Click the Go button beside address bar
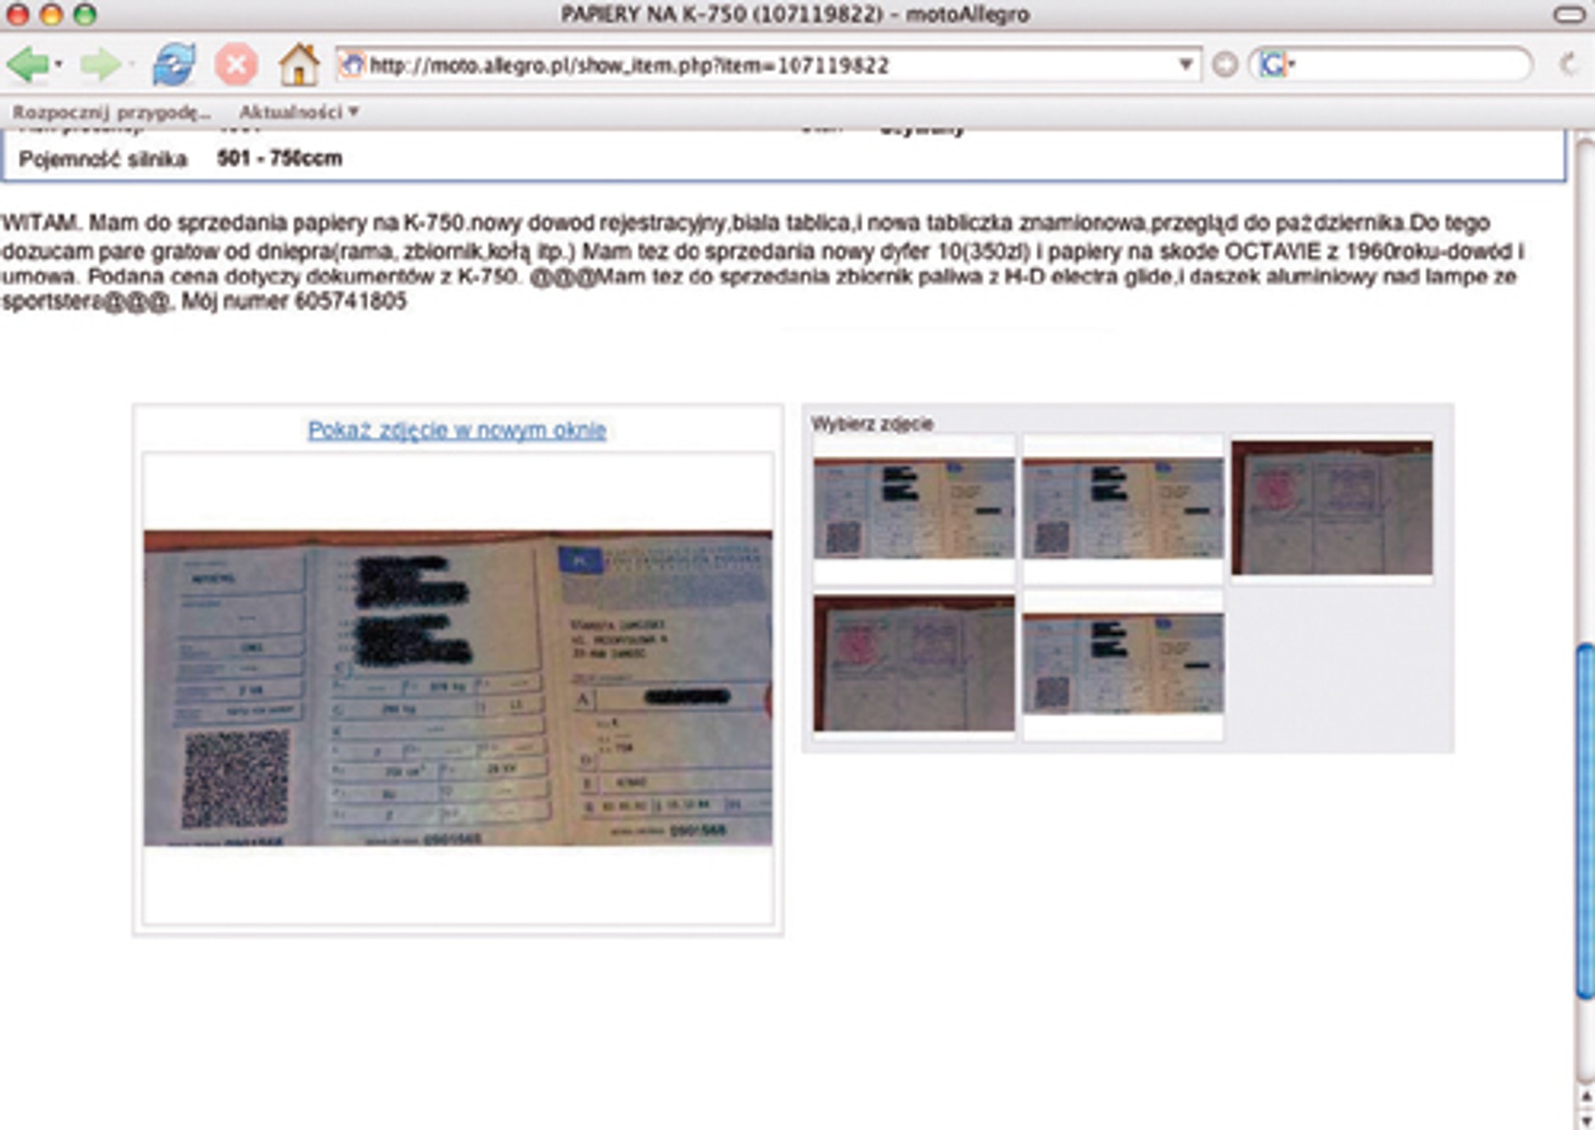The height and width of the screenshot is (1130, 1595). (x=1224, y=64)
